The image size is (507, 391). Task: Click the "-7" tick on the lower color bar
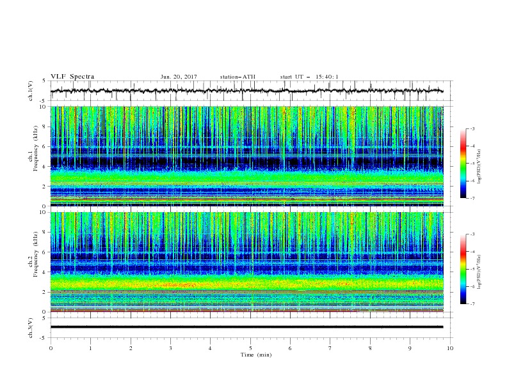[x=472, y=303]
